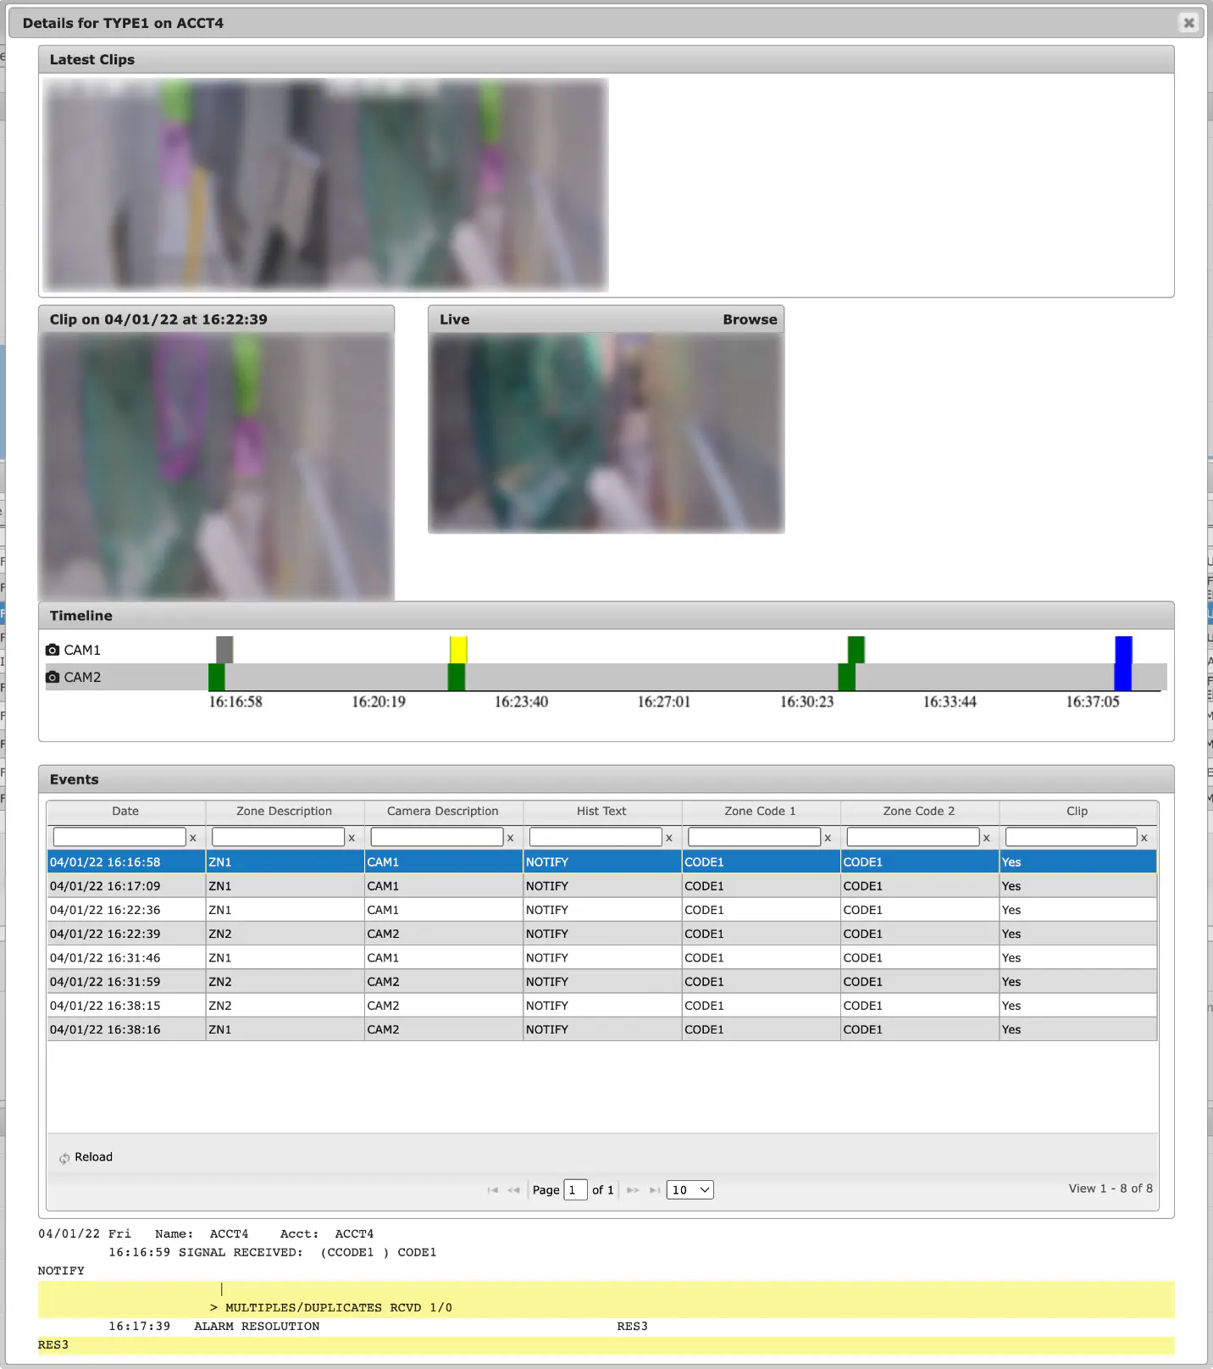Sort Events by Date column header

click(125, 811)
